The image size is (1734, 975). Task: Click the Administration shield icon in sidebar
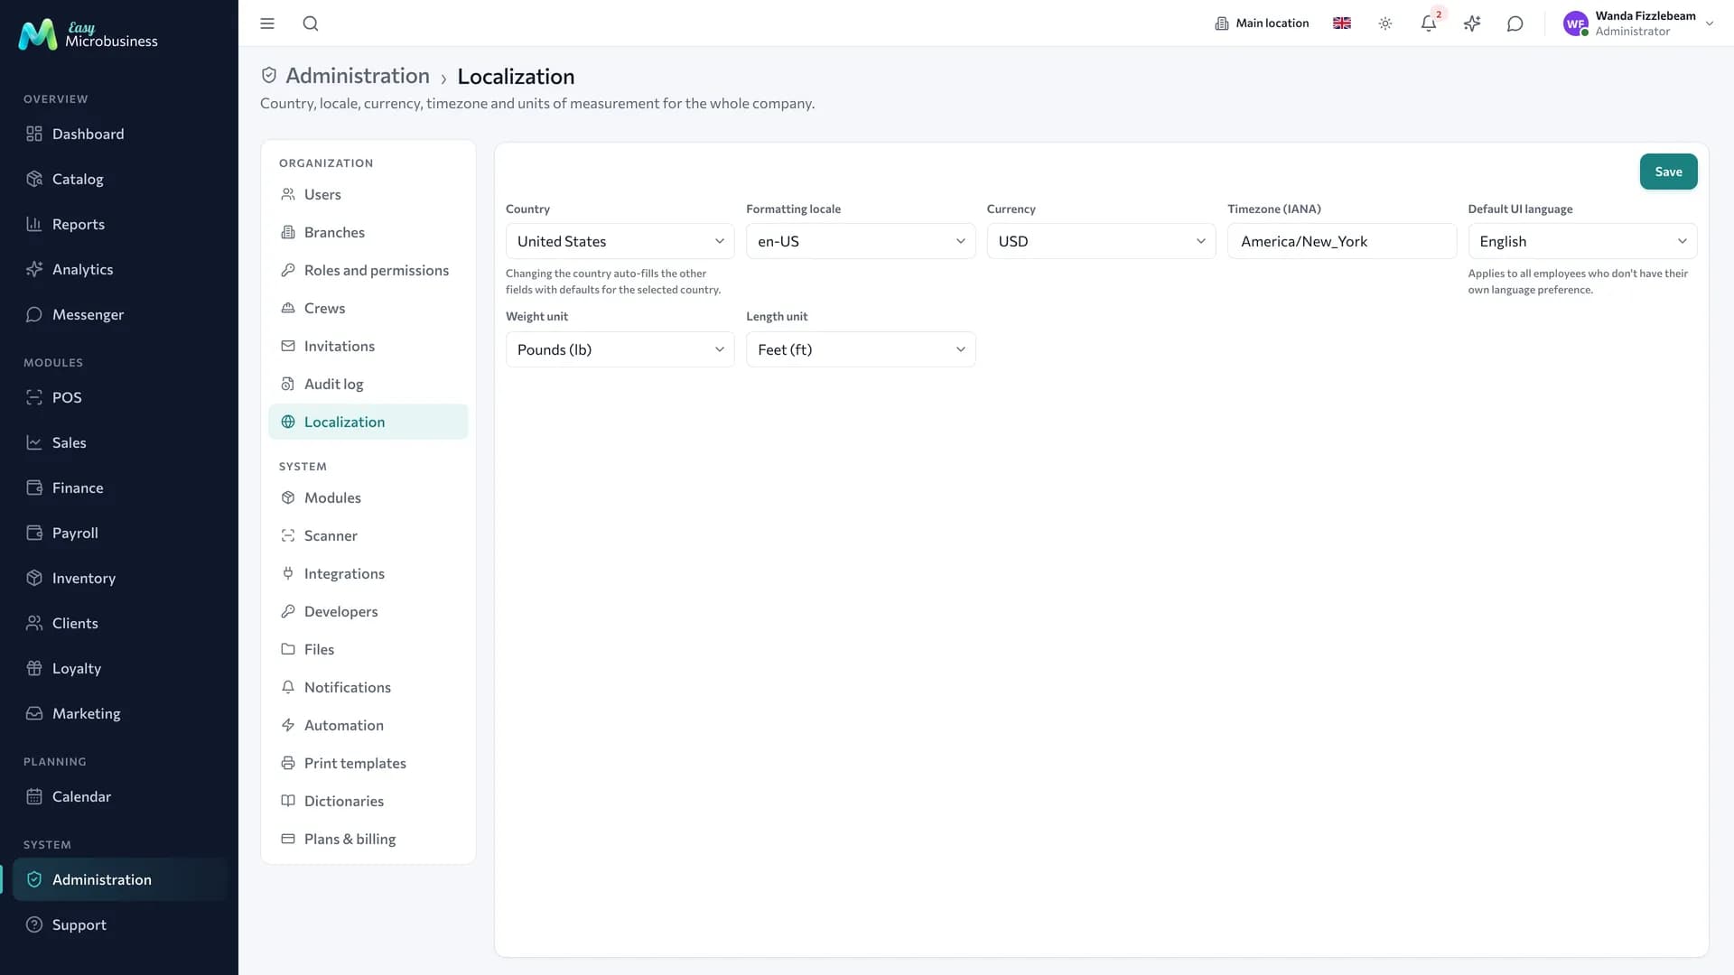coord(34,879)
